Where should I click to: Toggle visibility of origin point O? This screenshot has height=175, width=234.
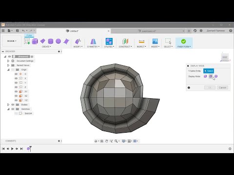tap(16, 74)
